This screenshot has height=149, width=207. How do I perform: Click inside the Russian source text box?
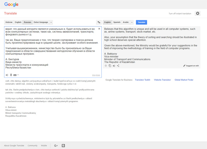click(x=53, y=52)
